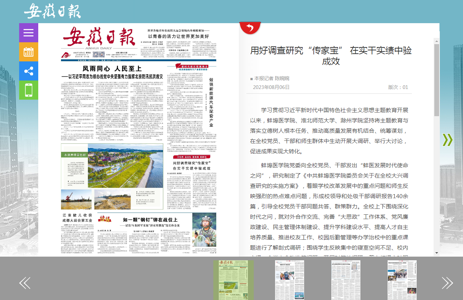463x300 pixels.
Task: Shift thumbnail strip left with double arrow
Action: [x=25, y=283]
